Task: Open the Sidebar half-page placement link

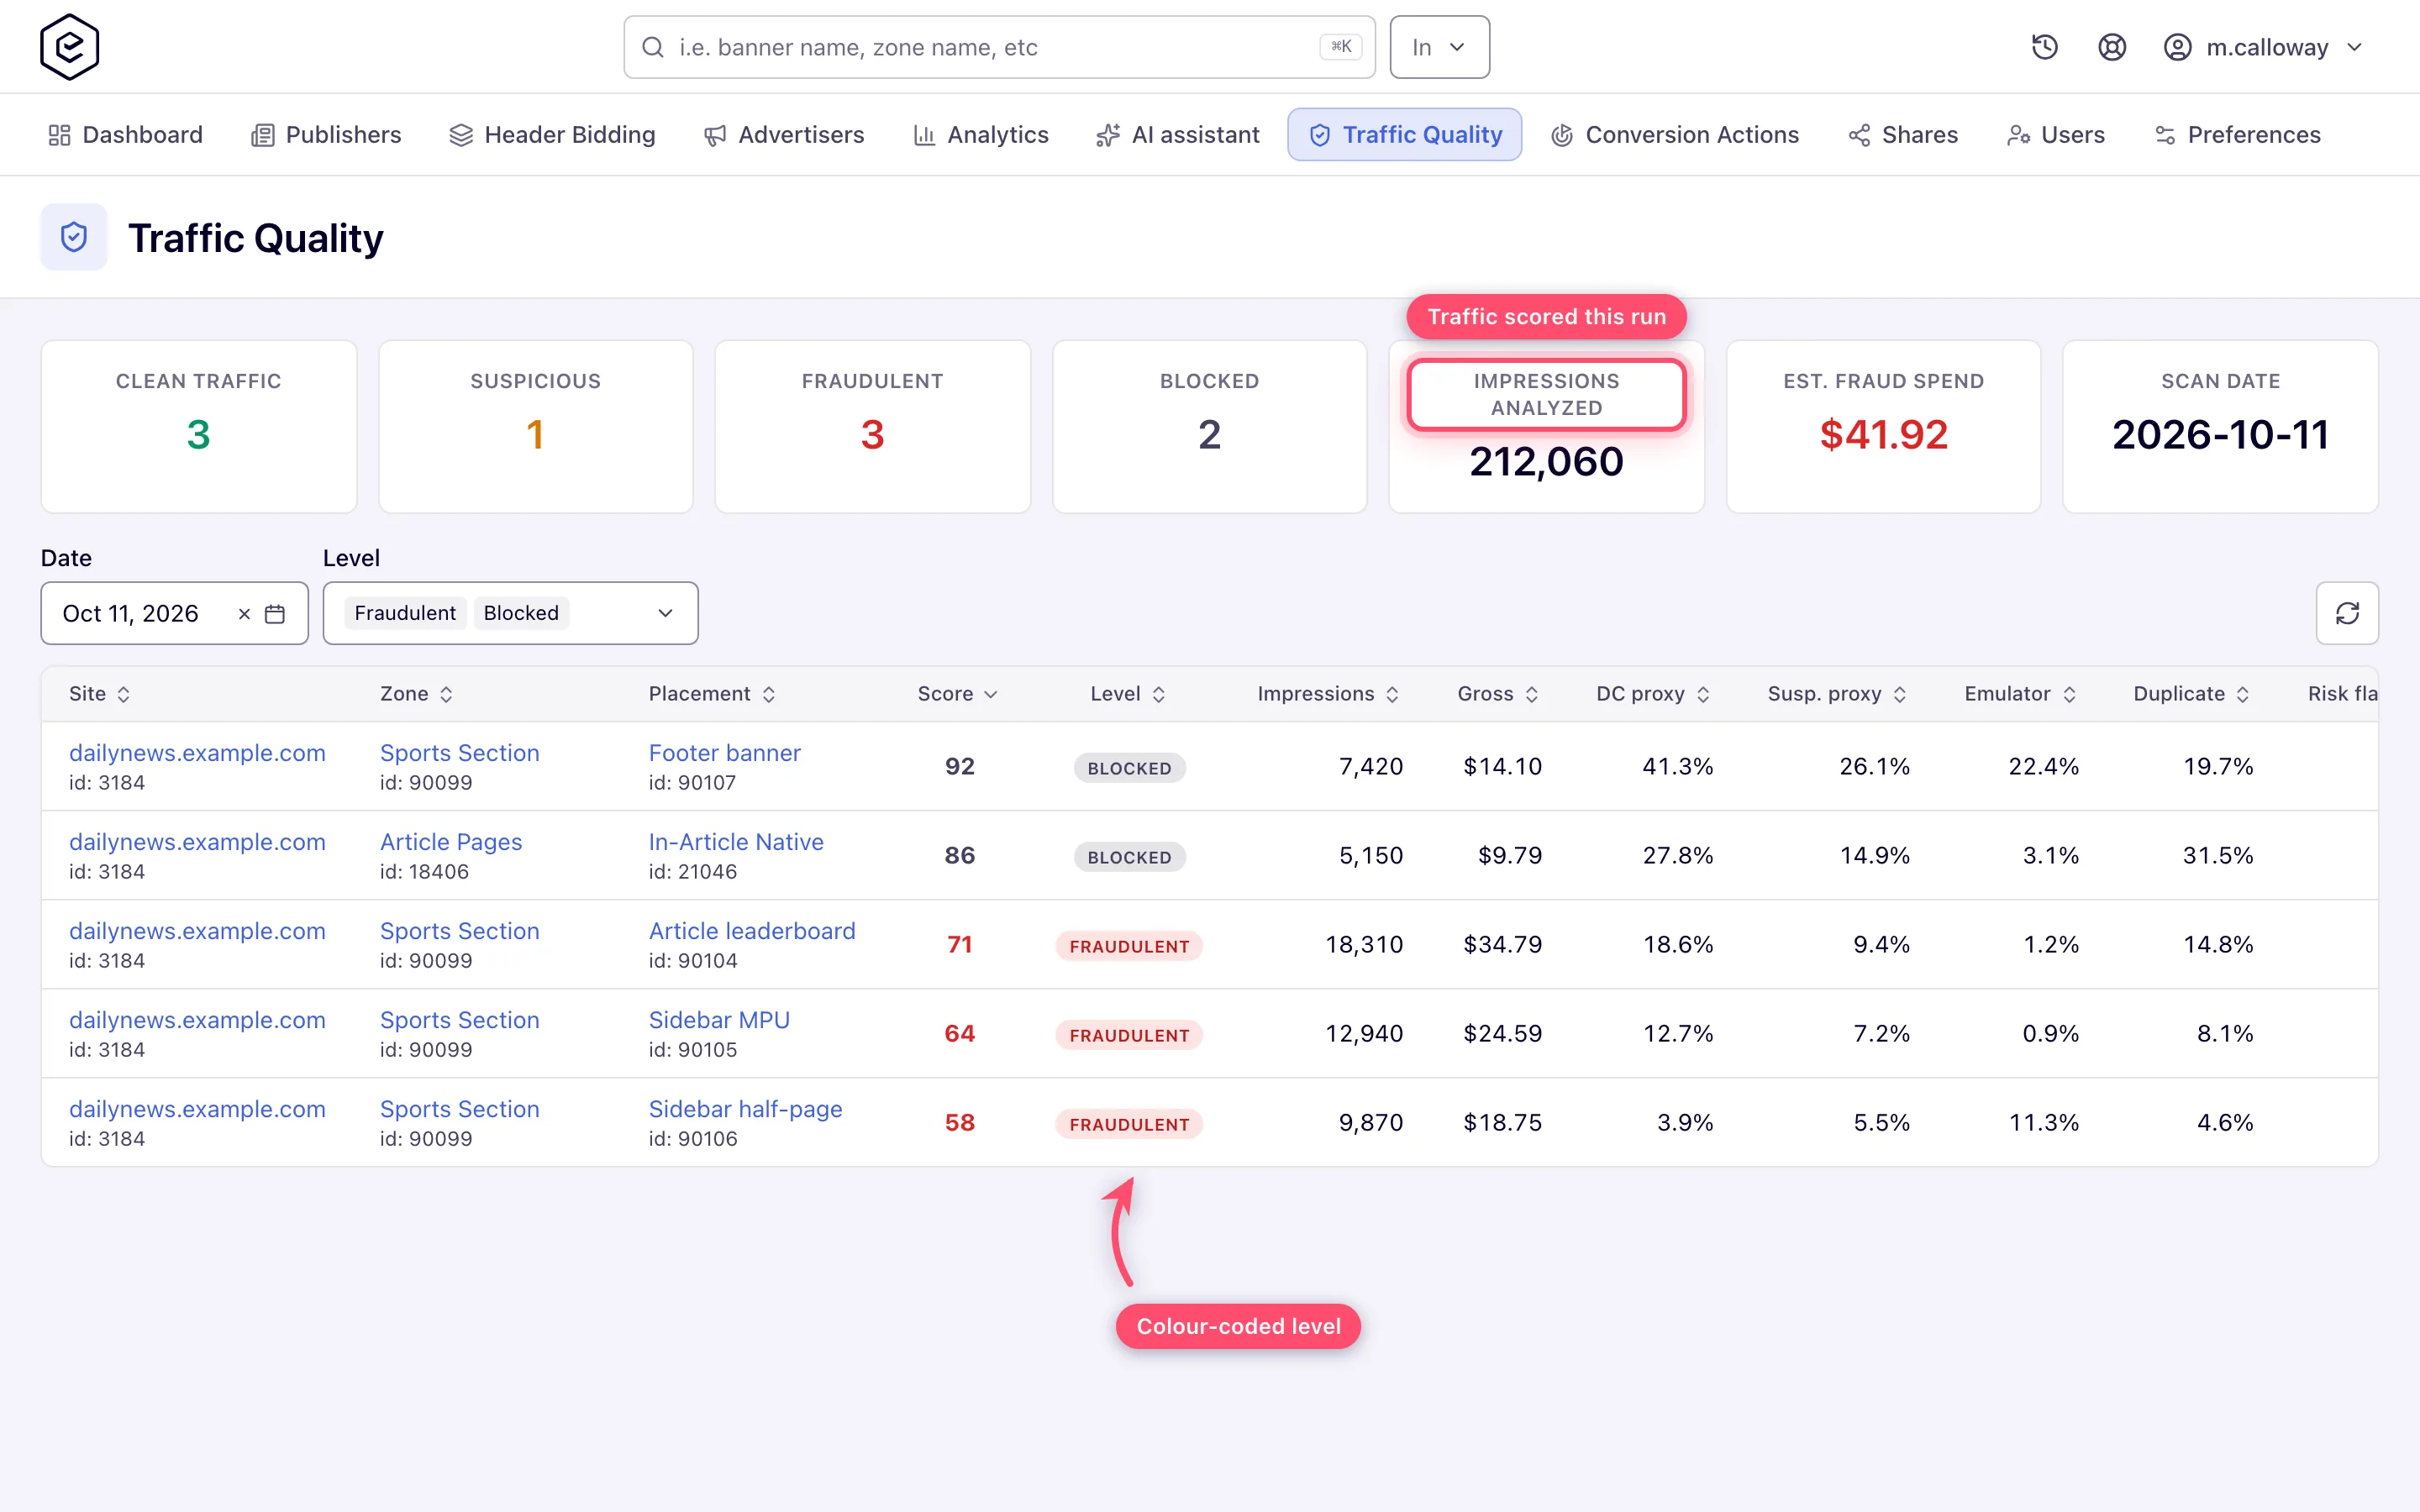Action: [745, 1109]
